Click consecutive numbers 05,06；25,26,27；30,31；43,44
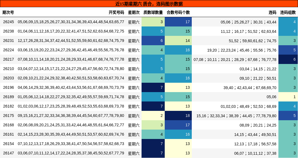The image size is (298, 158). coord(248,22)
